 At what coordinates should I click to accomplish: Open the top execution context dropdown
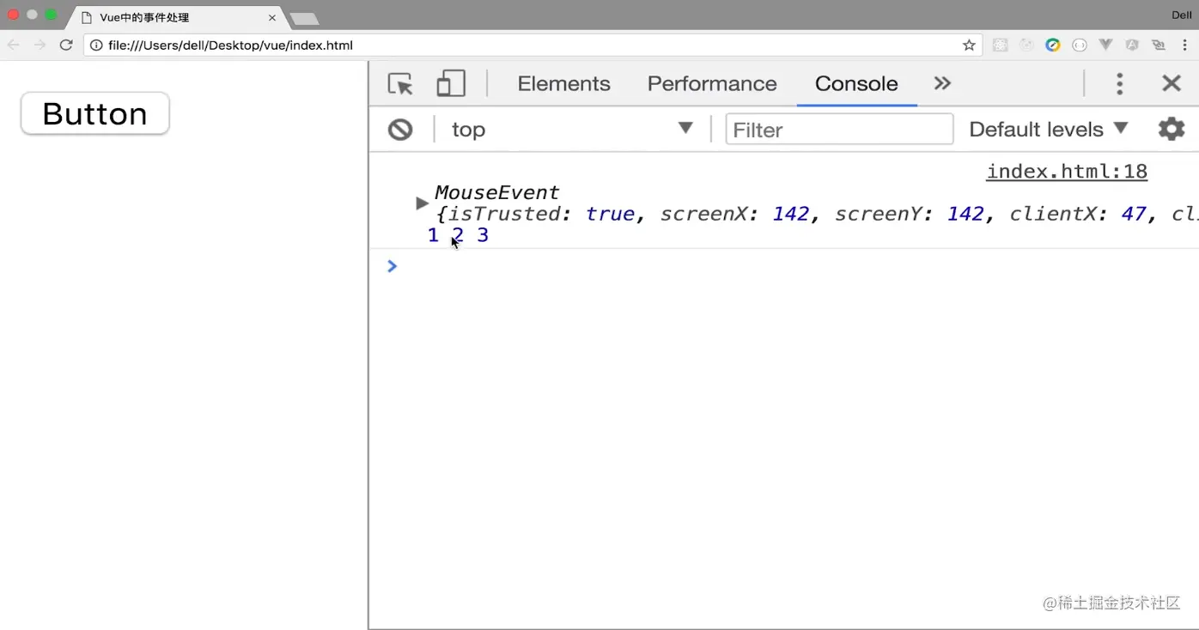click(x=571, y=129)
